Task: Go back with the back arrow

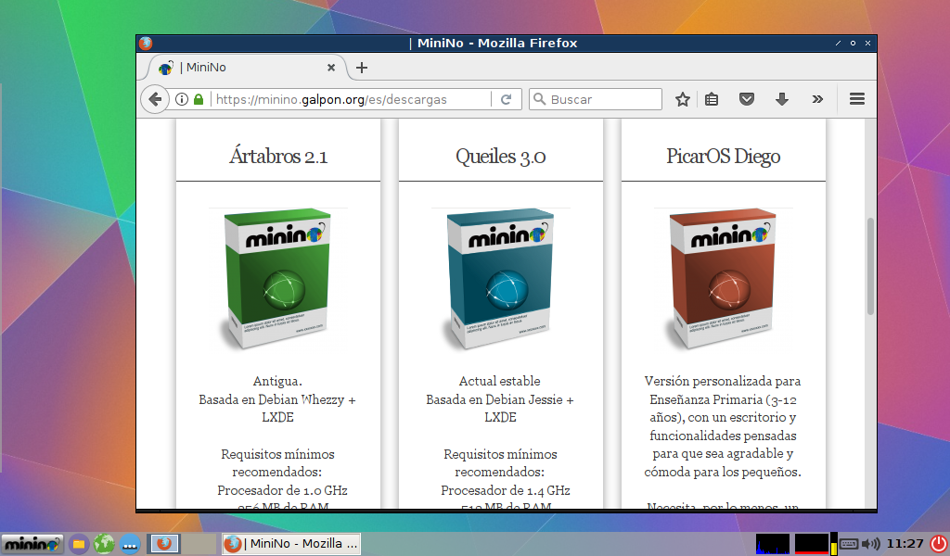Action: [155, 99]
